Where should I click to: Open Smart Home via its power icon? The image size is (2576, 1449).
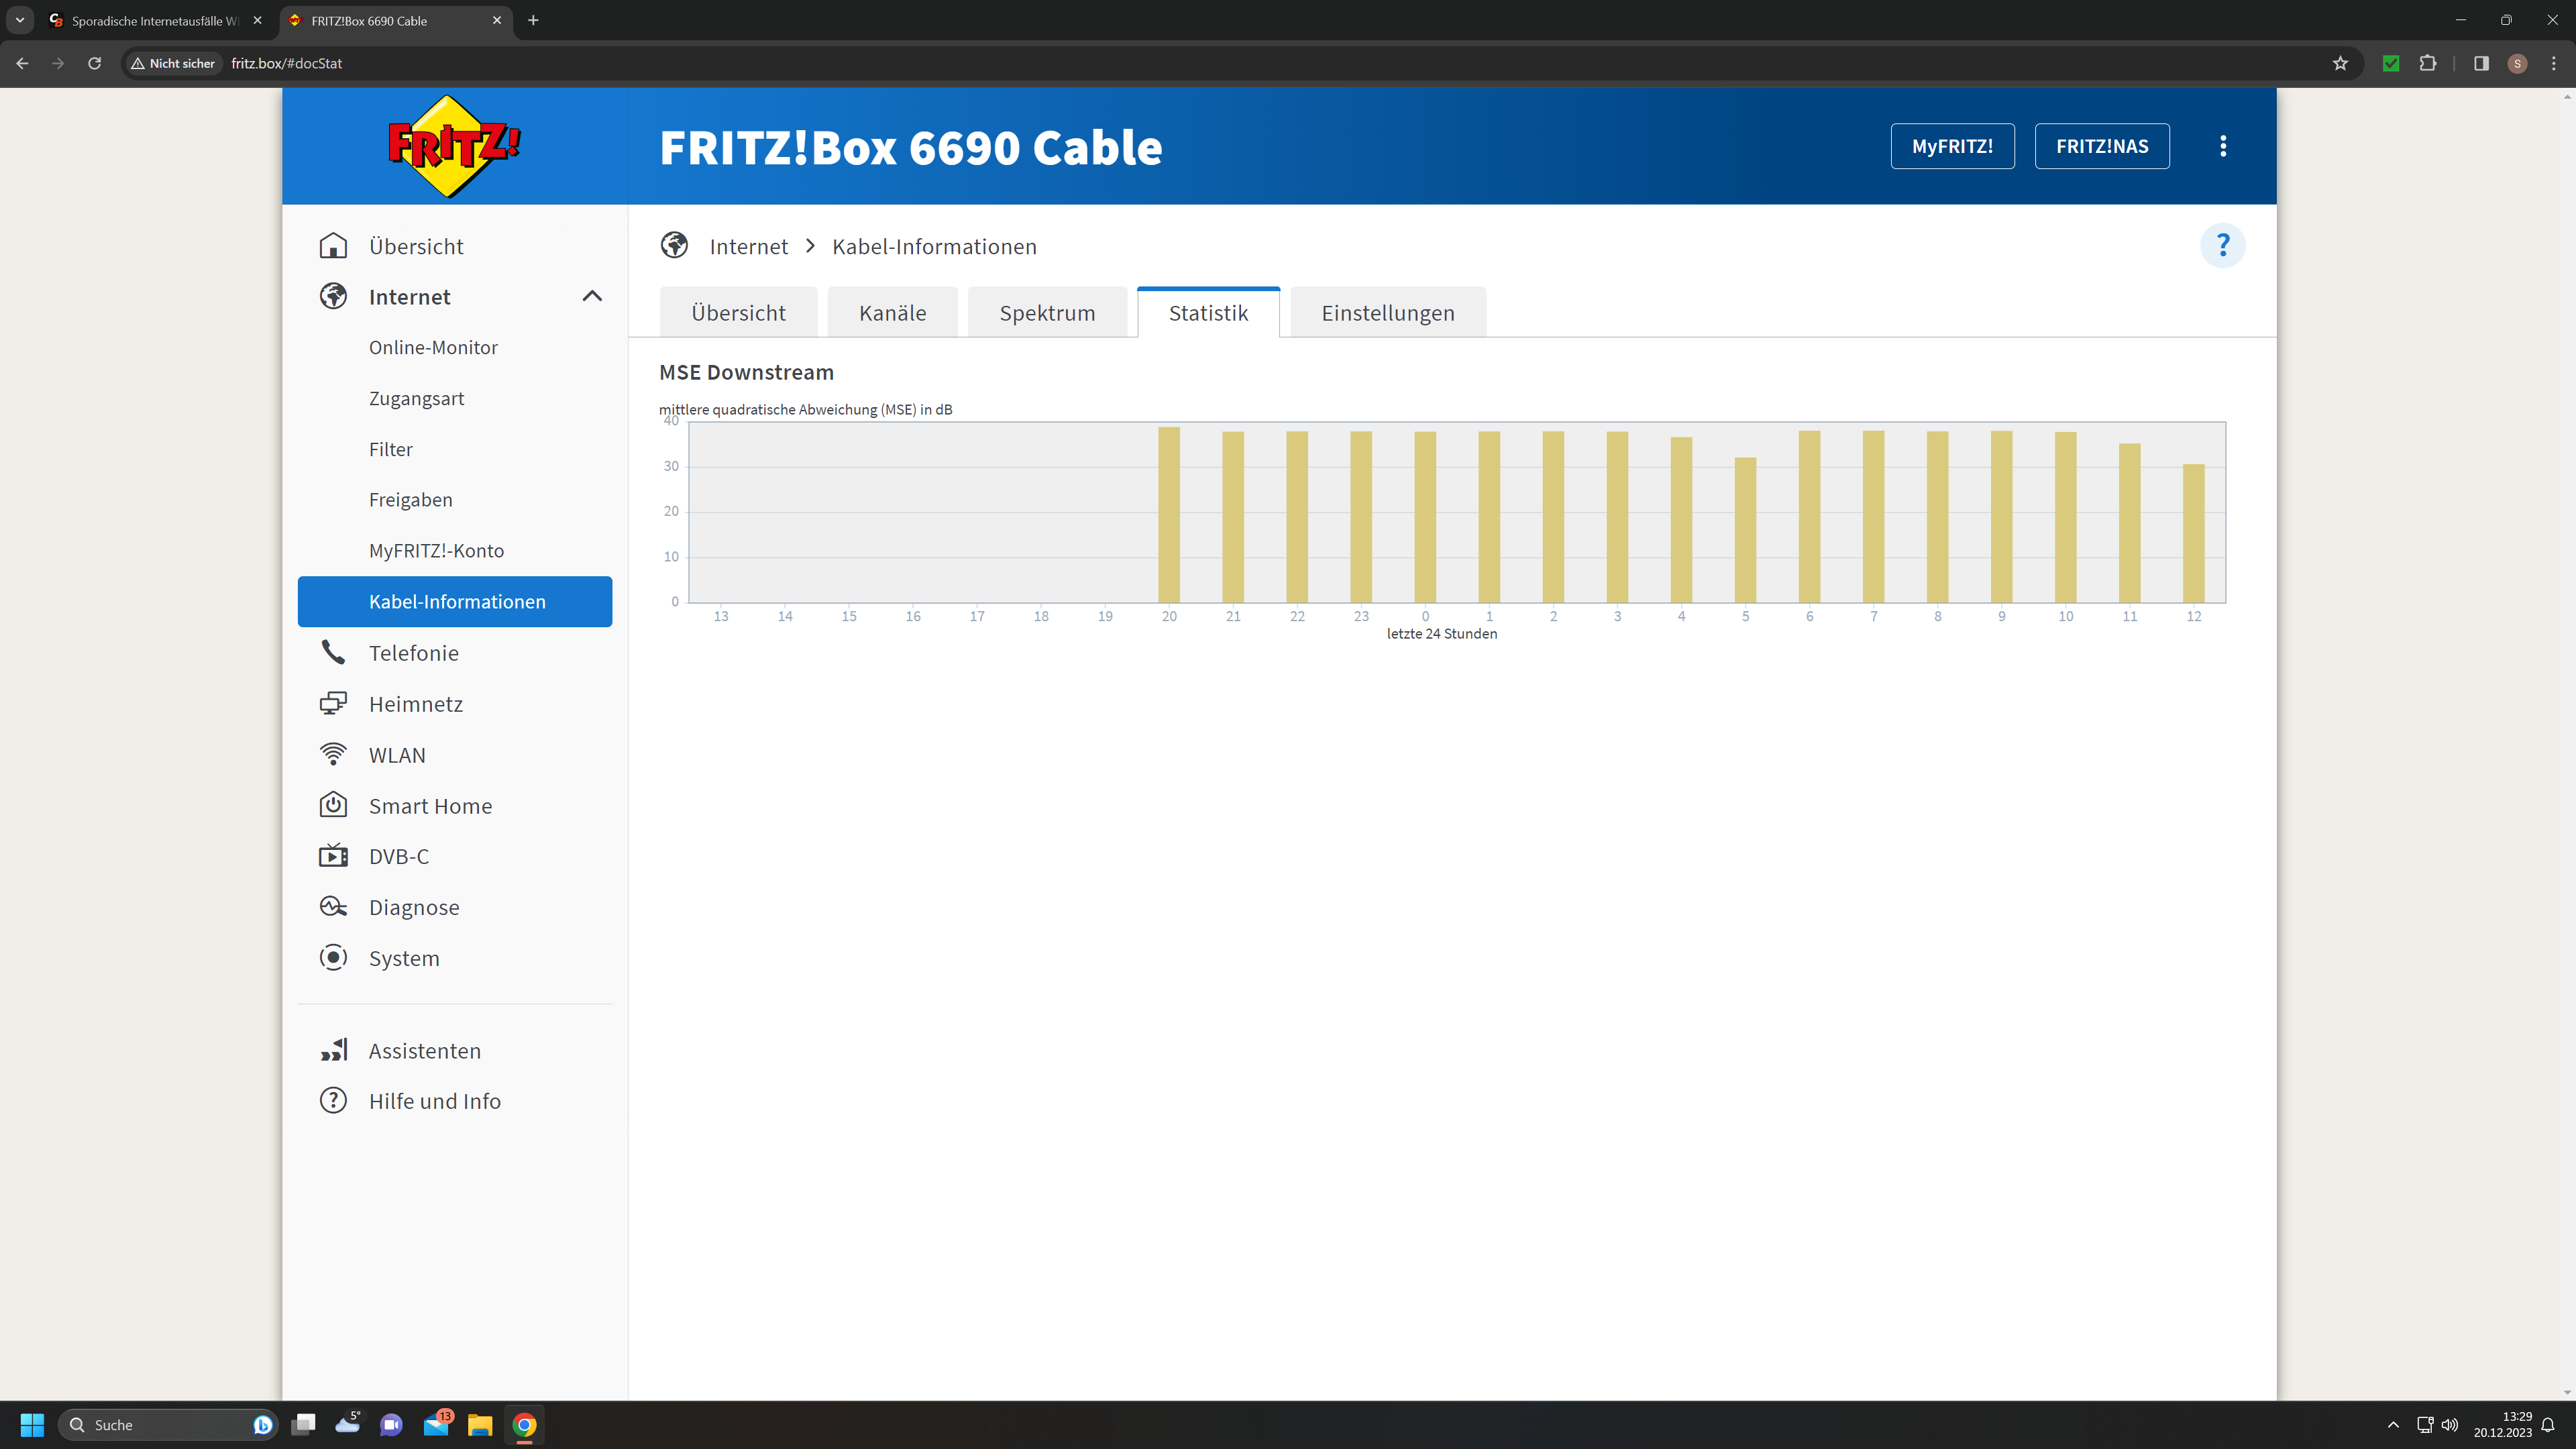pyautogui.click(x=333, y=805)
